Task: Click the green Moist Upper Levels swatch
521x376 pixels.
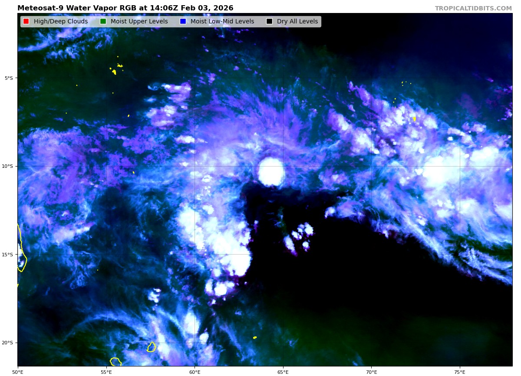Action: tap(103, 22)
